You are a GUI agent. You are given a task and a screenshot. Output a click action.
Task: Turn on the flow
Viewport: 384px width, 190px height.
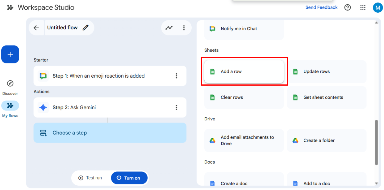click(129, 178)
